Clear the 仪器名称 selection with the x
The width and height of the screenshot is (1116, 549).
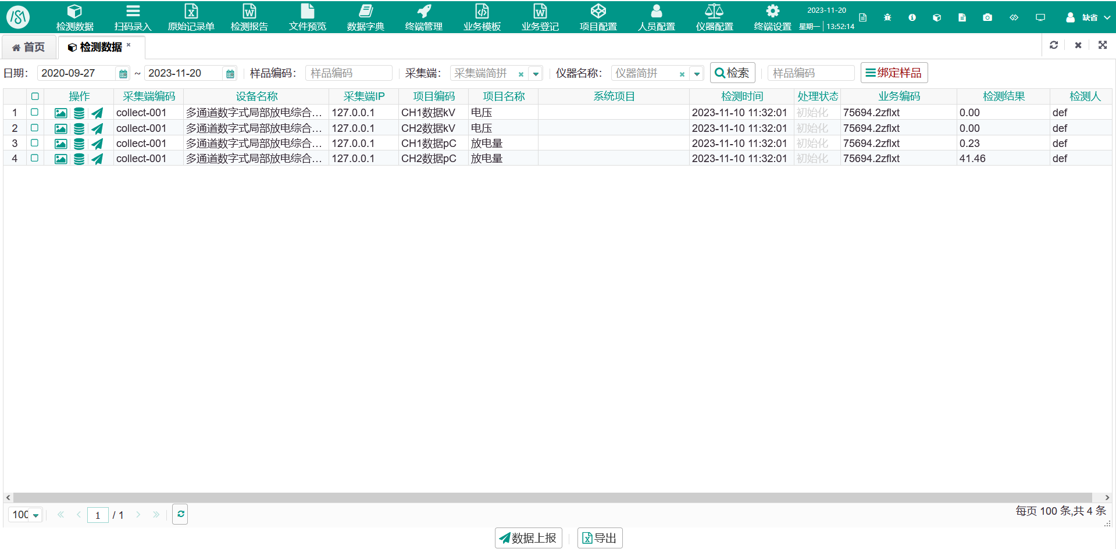(x=682, y=74)
